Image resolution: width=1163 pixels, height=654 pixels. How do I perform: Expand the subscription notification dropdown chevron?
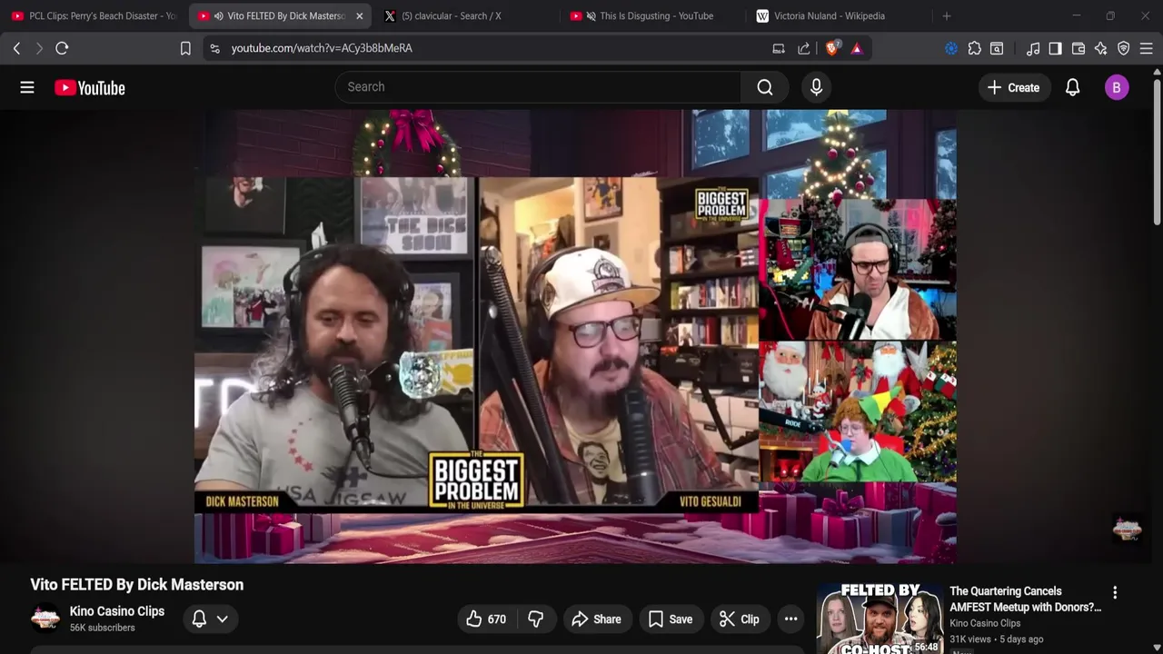222,619
